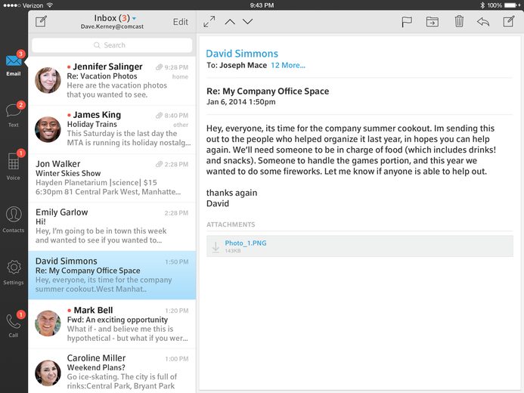Open the Photo_1.PNG attachment

(x=246, y=243)
